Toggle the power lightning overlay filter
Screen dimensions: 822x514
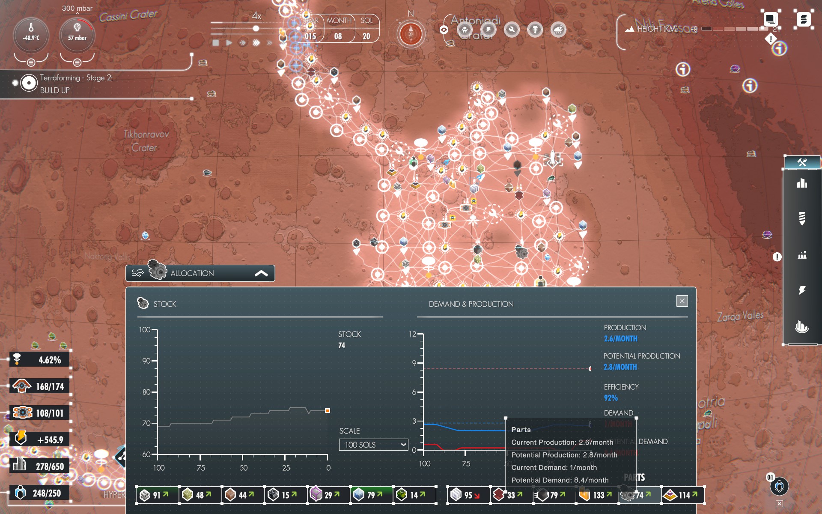point(488,30)
